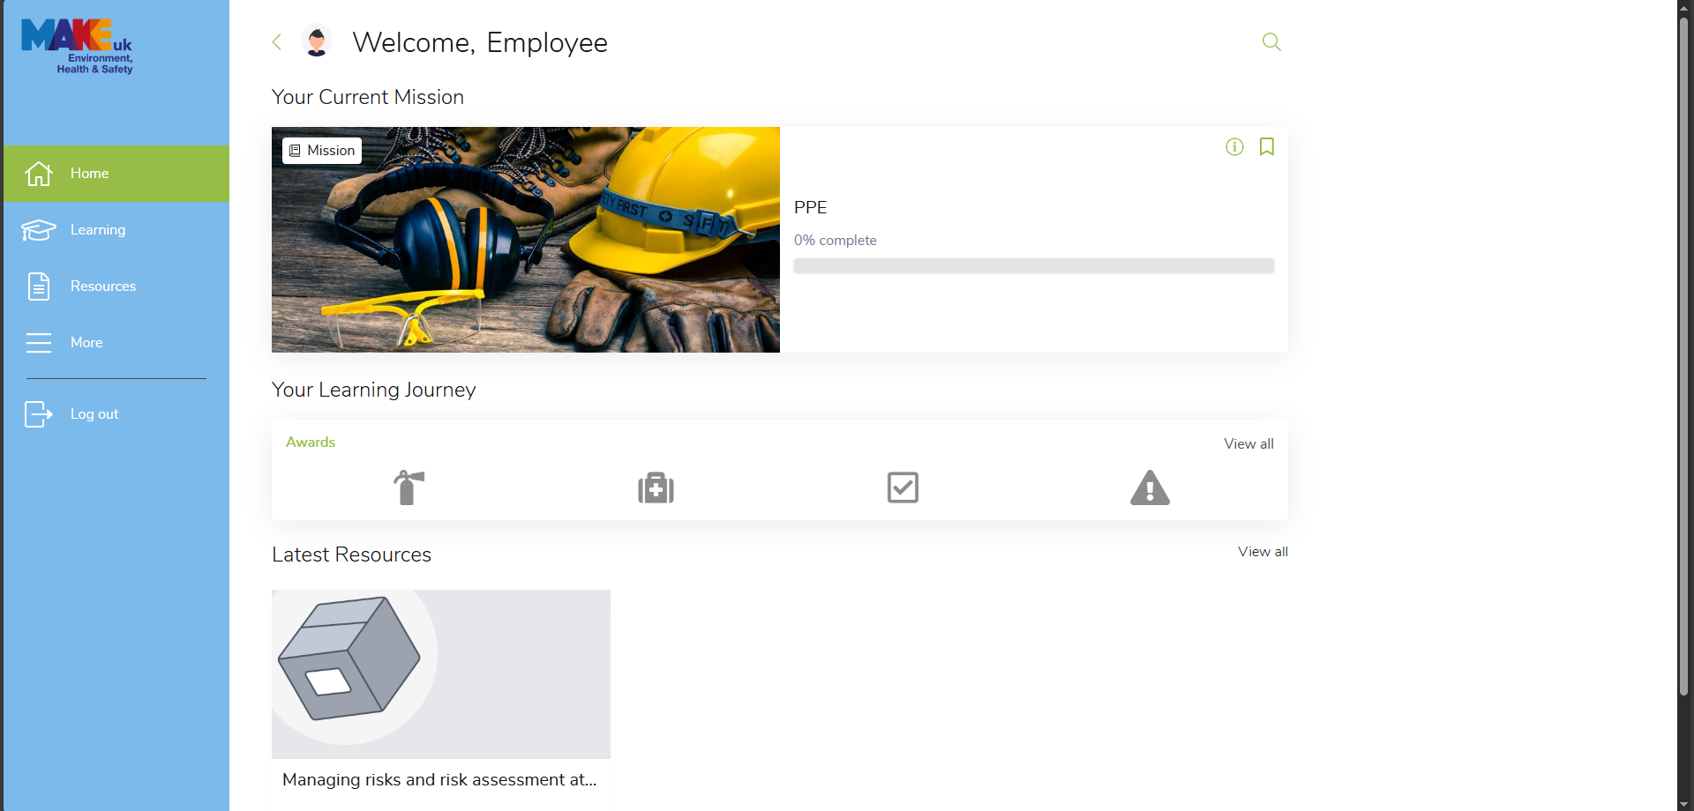The width and height of the screenshot is (1694, 811).
Task: Select the warning triangle award icon
Action: [x=1150, y=487]
